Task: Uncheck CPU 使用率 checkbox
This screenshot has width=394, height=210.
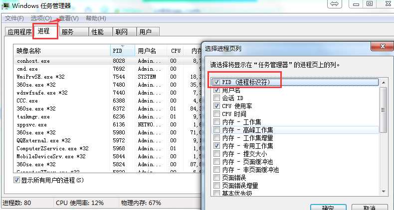Action: coord(216,106)
